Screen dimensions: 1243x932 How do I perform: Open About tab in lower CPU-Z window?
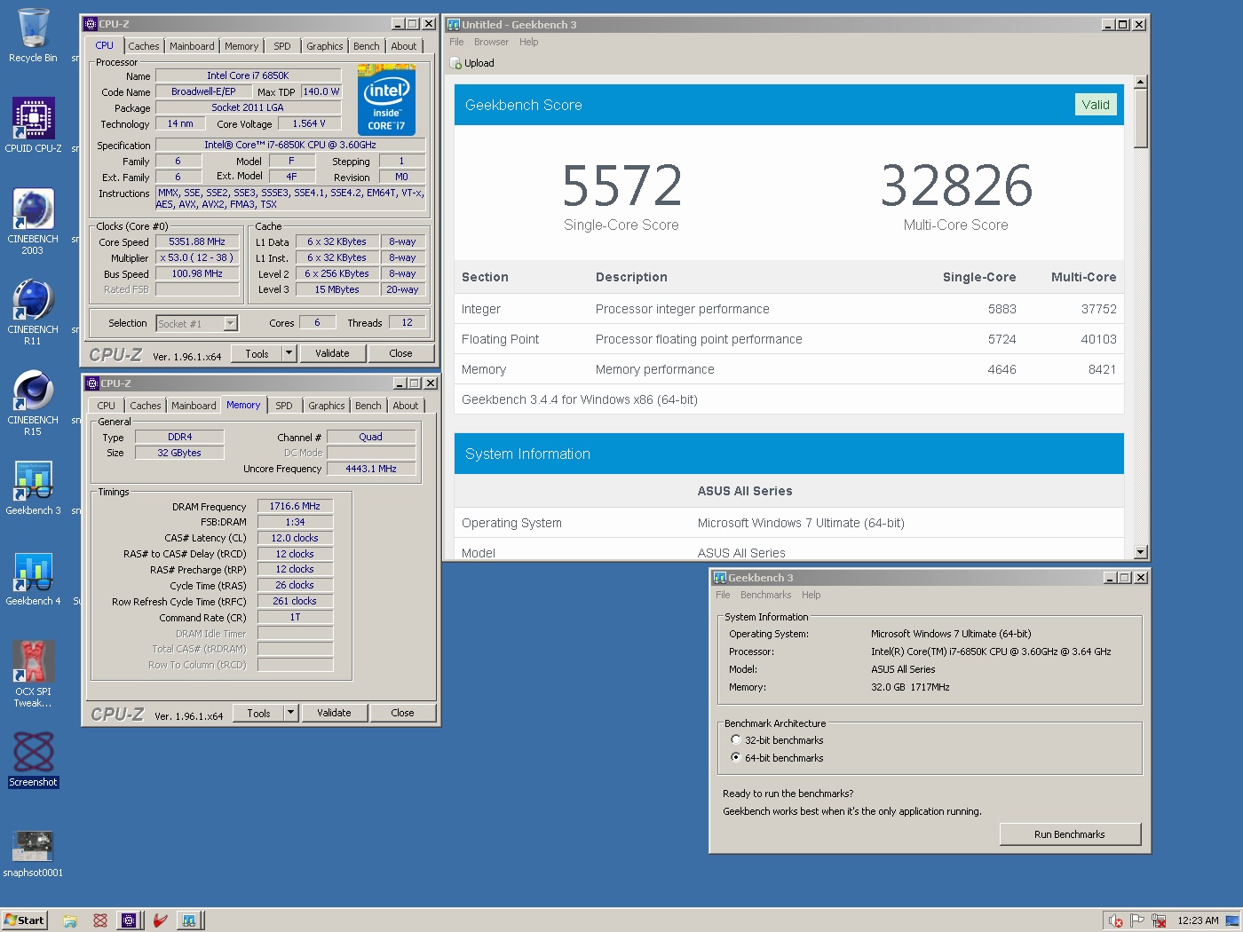(x=406, y=406)
